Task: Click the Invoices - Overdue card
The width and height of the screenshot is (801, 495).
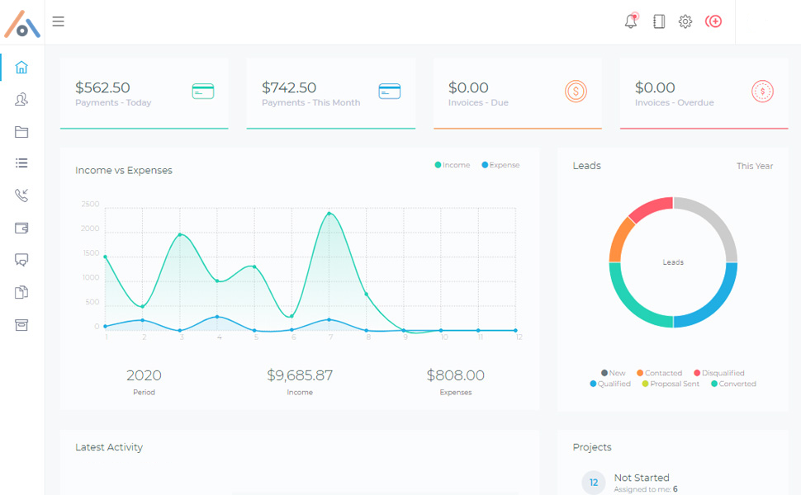Action: pyautogui.click(x=704, y=93)
